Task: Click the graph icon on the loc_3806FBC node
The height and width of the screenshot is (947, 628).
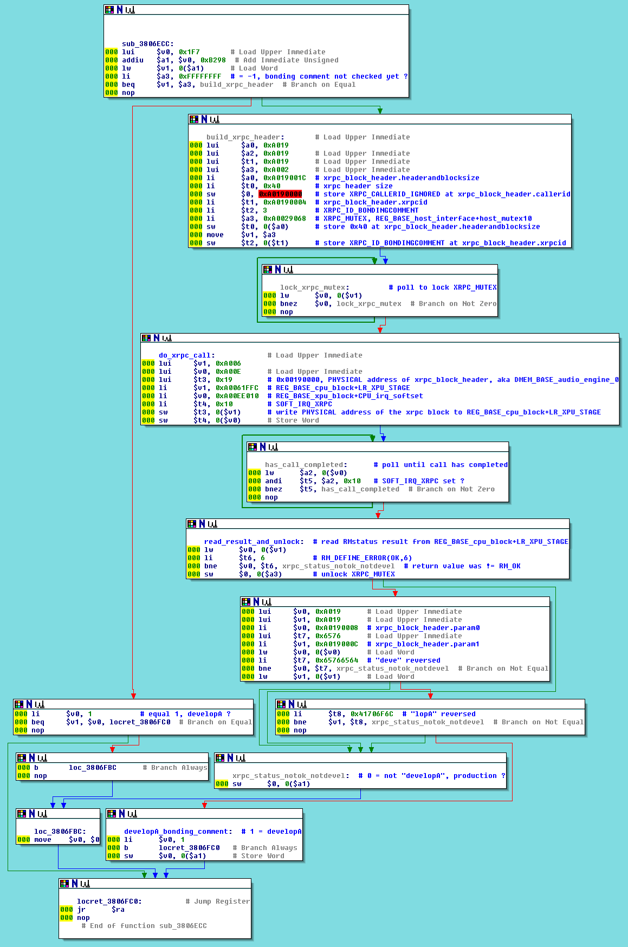Action: tap(42, 814)
